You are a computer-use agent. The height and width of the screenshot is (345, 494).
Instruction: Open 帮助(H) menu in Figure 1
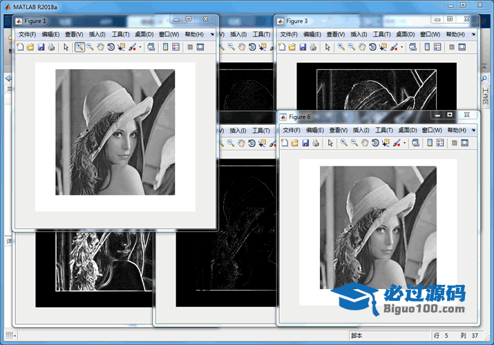[x=194, y=34]
